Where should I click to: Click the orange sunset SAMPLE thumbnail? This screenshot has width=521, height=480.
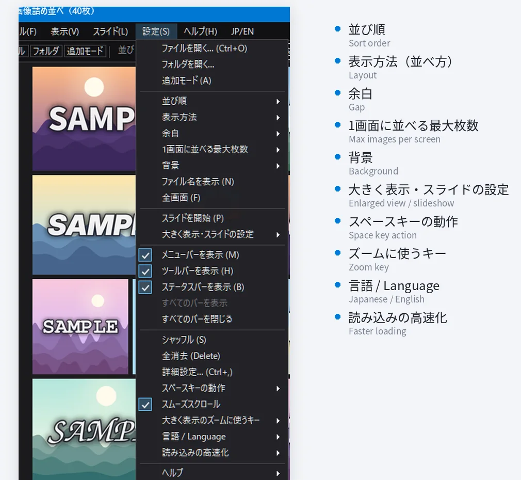pyautogui.click(x=84, y=119)
